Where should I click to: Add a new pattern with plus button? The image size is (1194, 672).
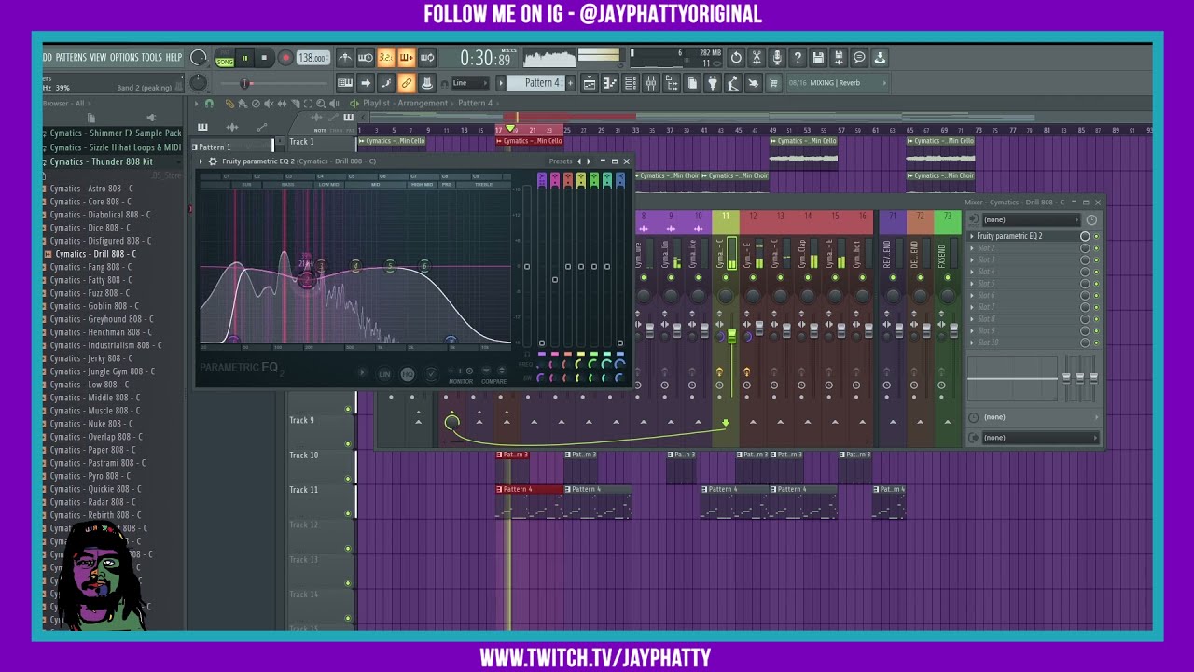click(570, 83)
